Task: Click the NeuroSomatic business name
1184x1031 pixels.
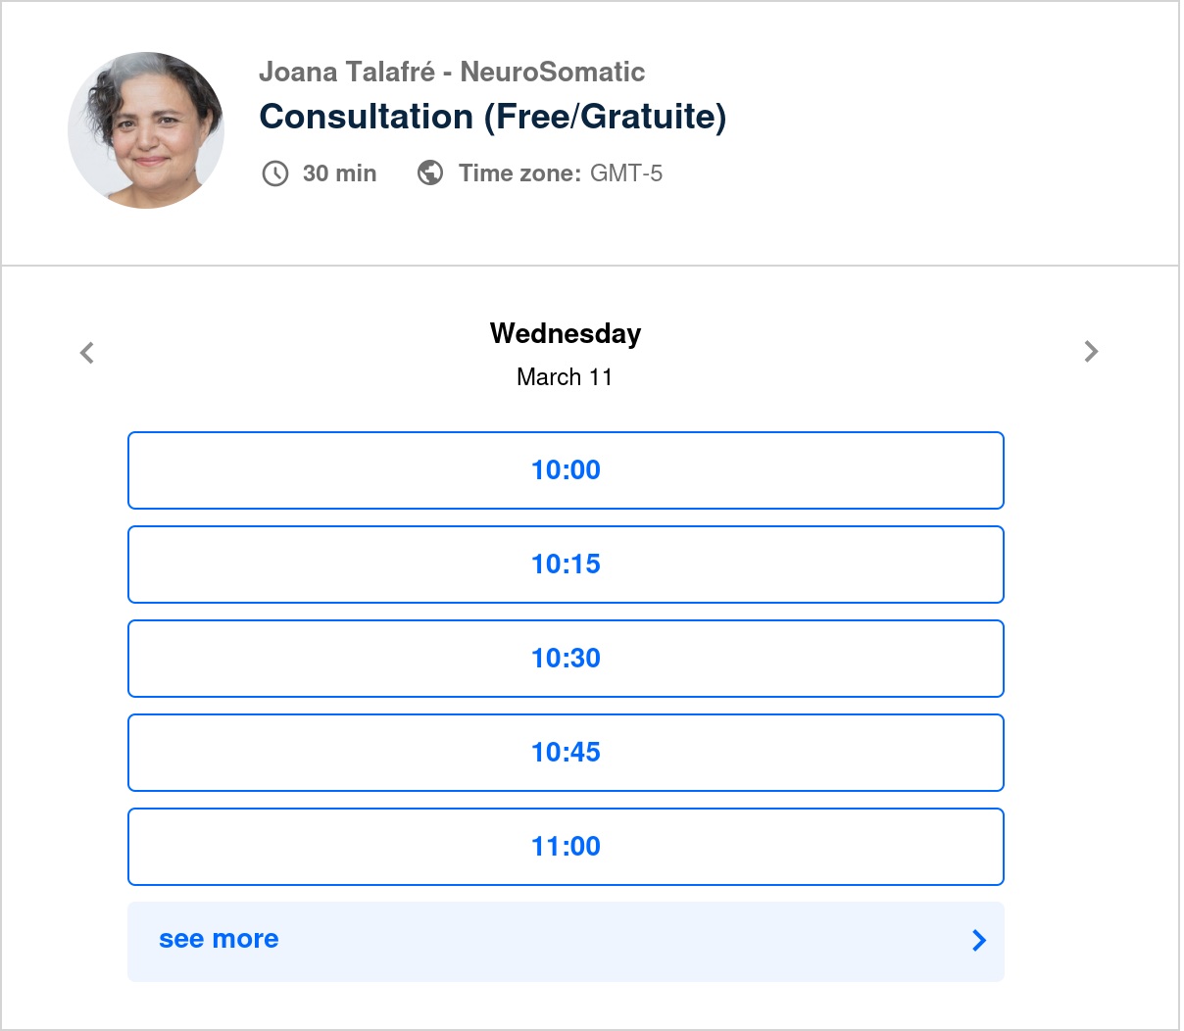Action: coord(552,72)
